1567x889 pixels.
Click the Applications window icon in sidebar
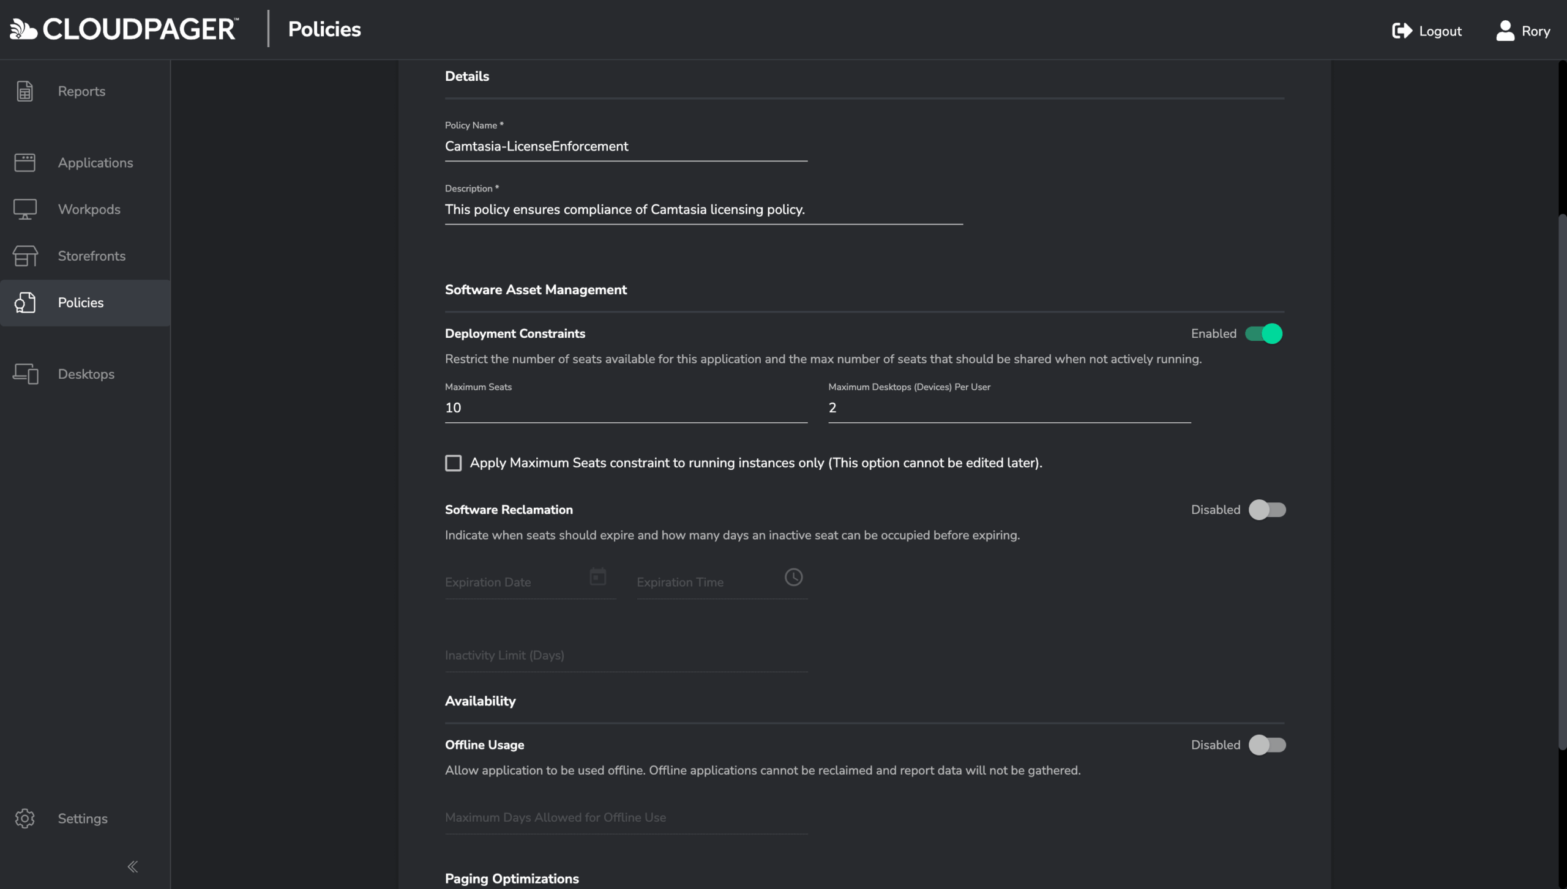pyautogui.click(x=24, y=163)
